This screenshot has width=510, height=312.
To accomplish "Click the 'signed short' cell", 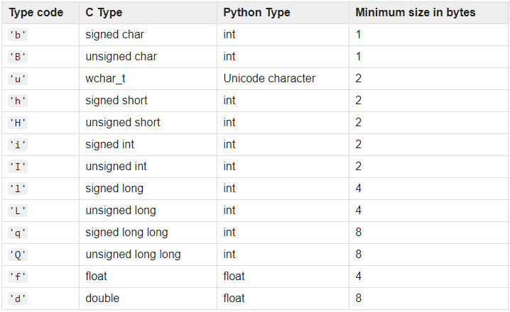I will 116,101.
